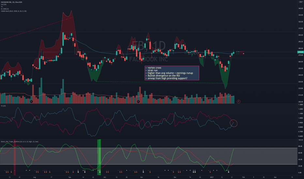Open the earnings marker near August
Image resolution: width=304 pixels, height=179 pixels.
(x=31, y=102)
